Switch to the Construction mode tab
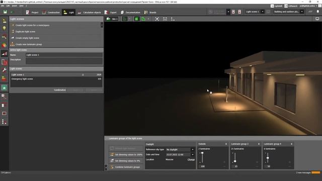 pyautogui.click(x=51, y=12)
